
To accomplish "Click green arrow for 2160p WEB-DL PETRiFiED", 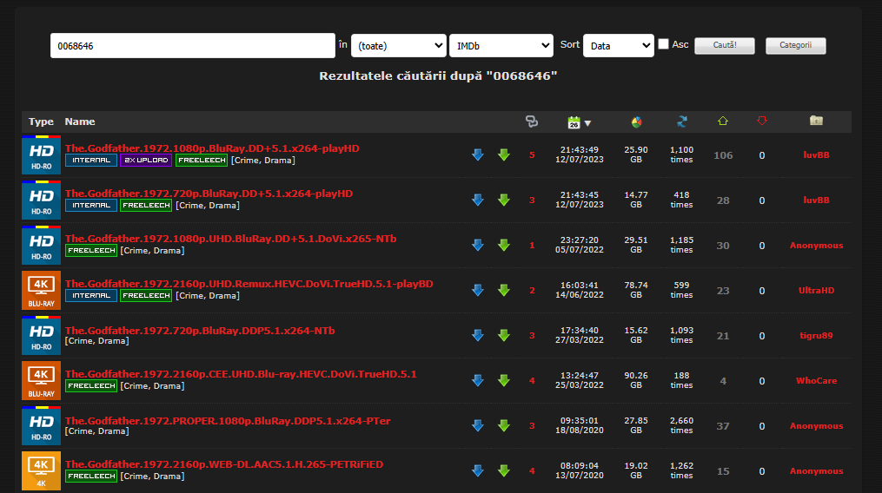I will pos(504,471).
